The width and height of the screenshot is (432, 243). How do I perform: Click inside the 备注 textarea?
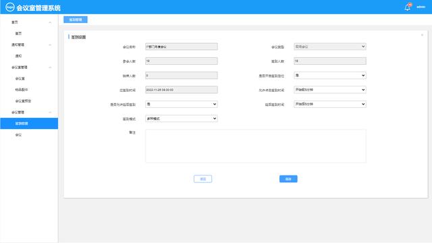coord(256,146)
